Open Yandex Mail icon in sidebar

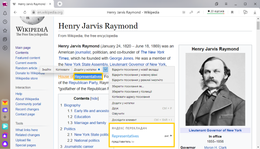click(x=5, y=103)
